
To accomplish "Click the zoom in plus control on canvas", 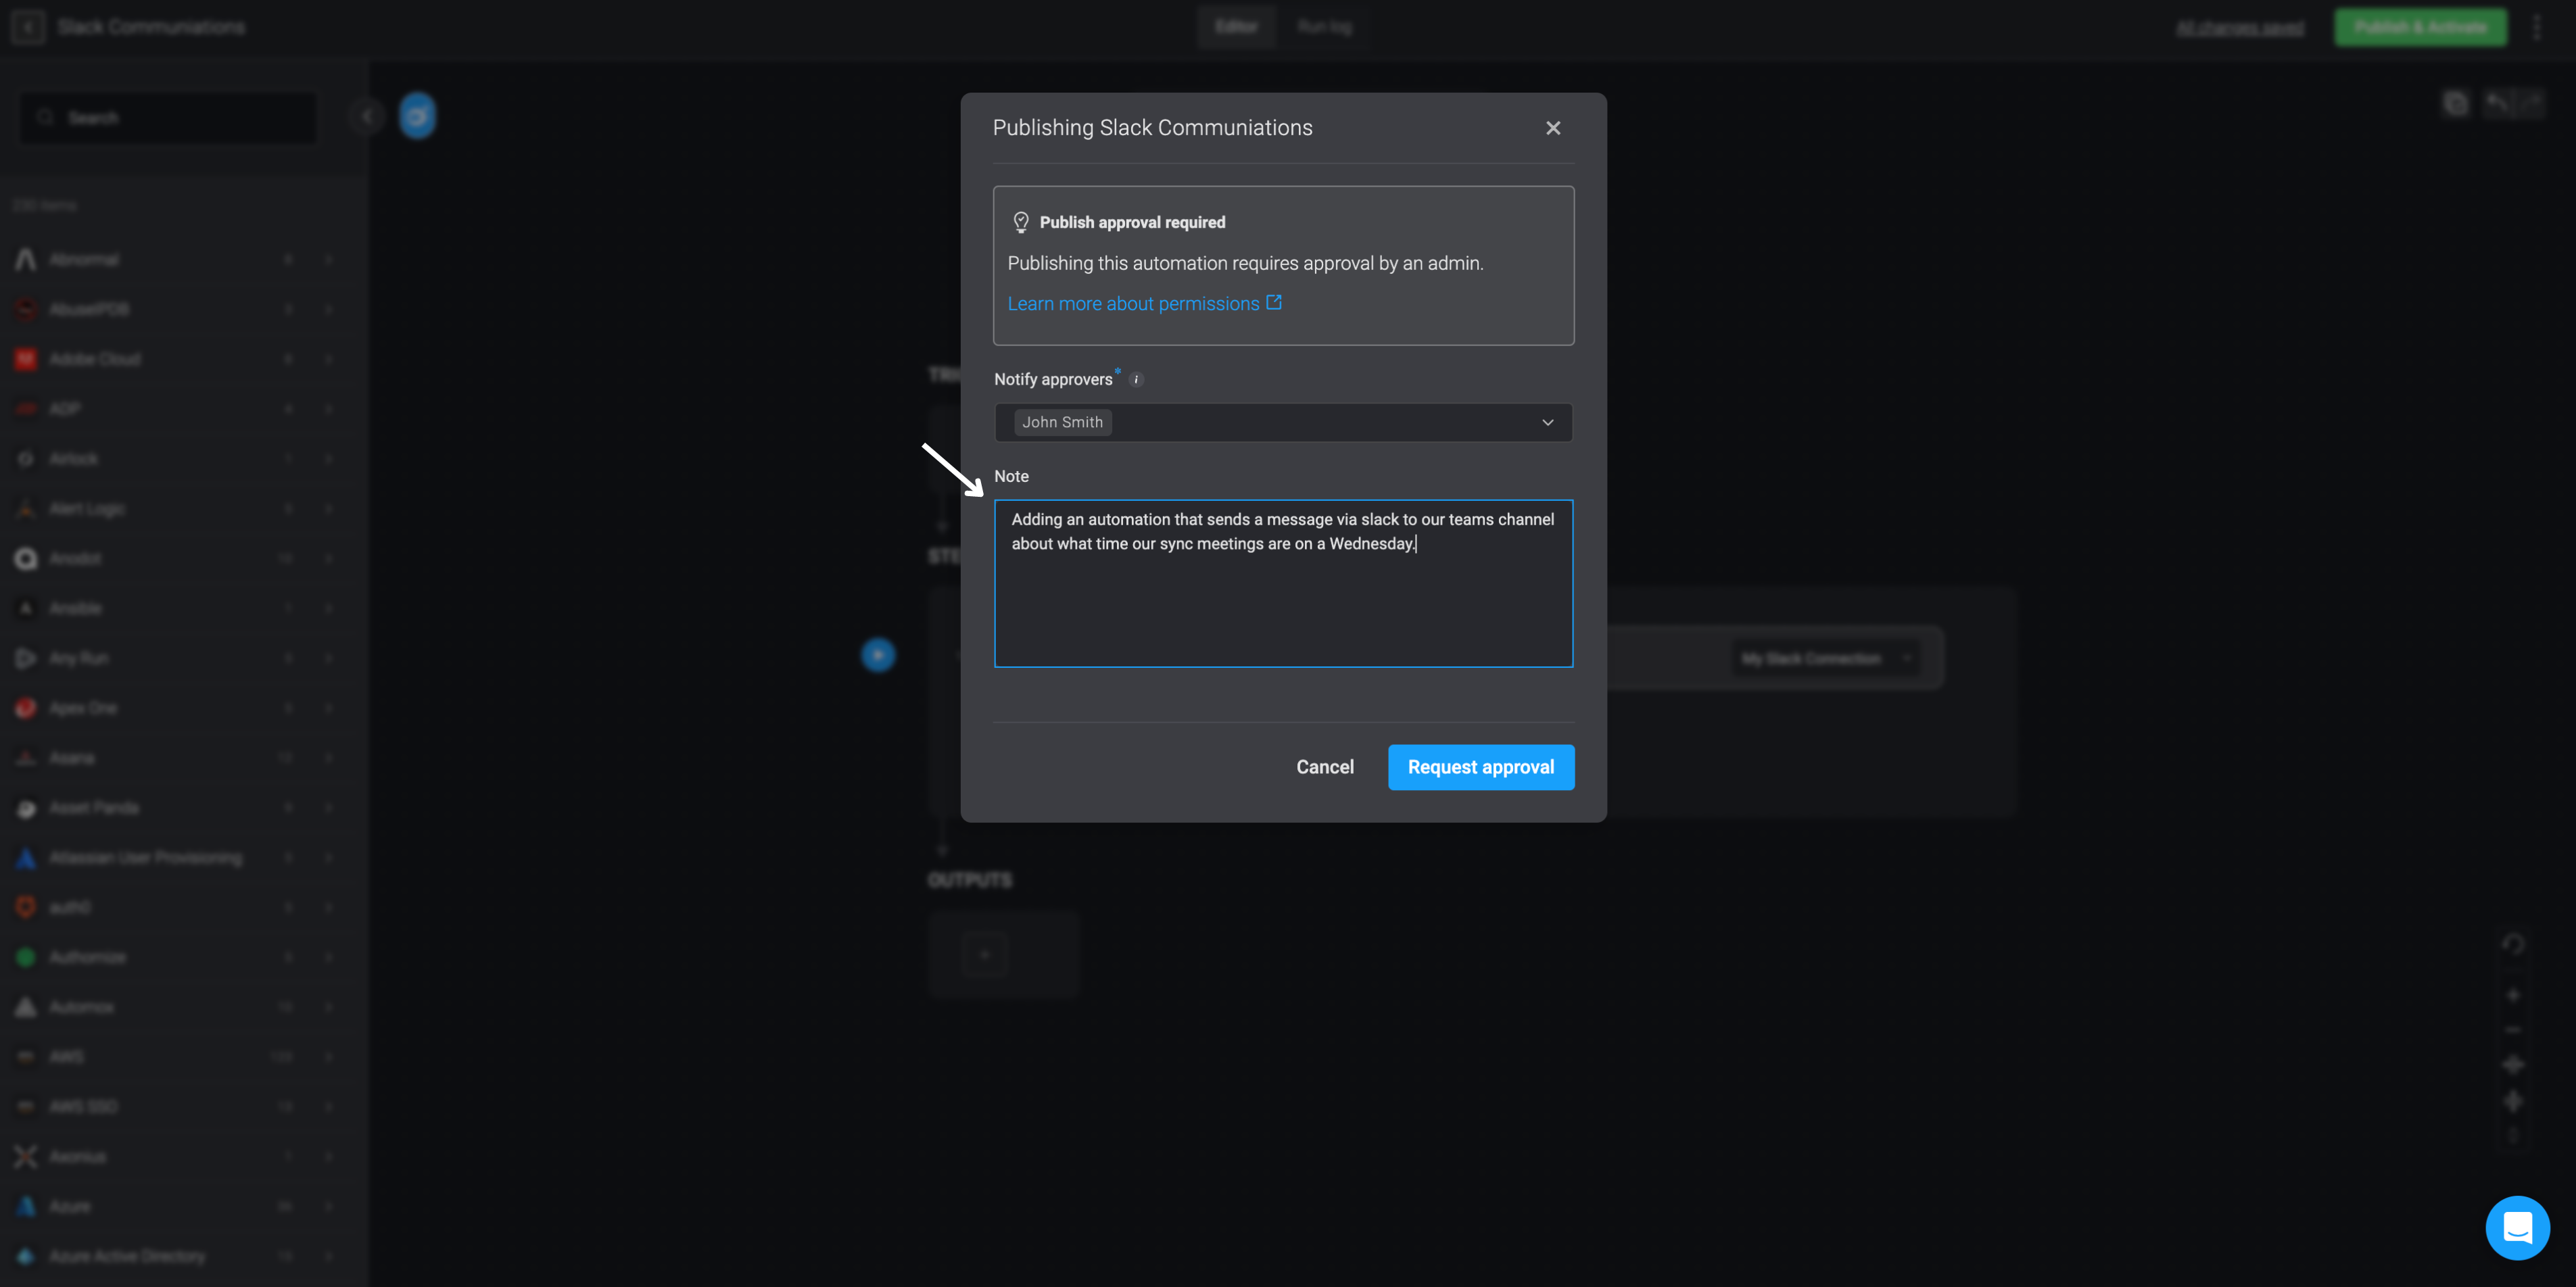I will [2513, 995].
